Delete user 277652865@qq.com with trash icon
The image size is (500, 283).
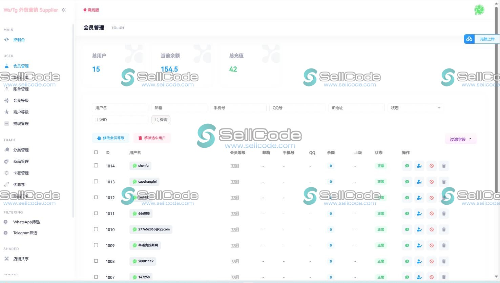point(443,229)
